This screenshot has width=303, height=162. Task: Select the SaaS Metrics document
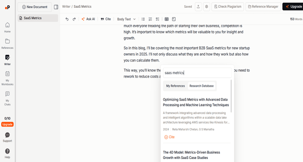click(38, 18)
